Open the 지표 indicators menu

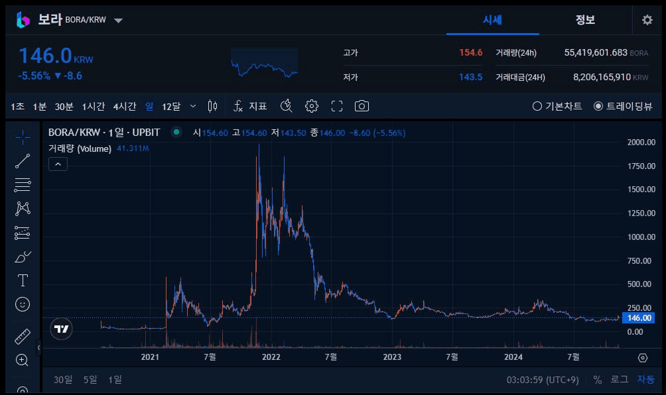249,106
